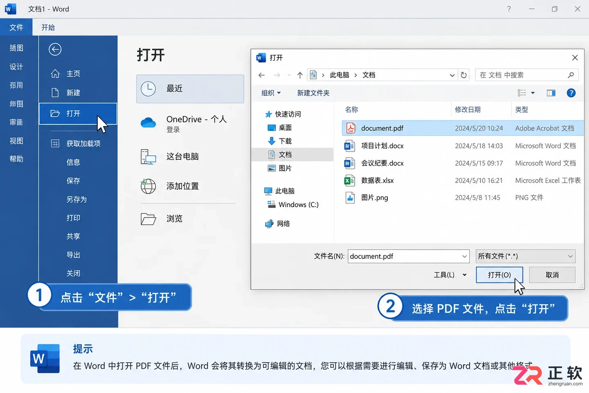Click the 取消 button
This screenshot has height=393, width=589.
[x=552, y=275]
